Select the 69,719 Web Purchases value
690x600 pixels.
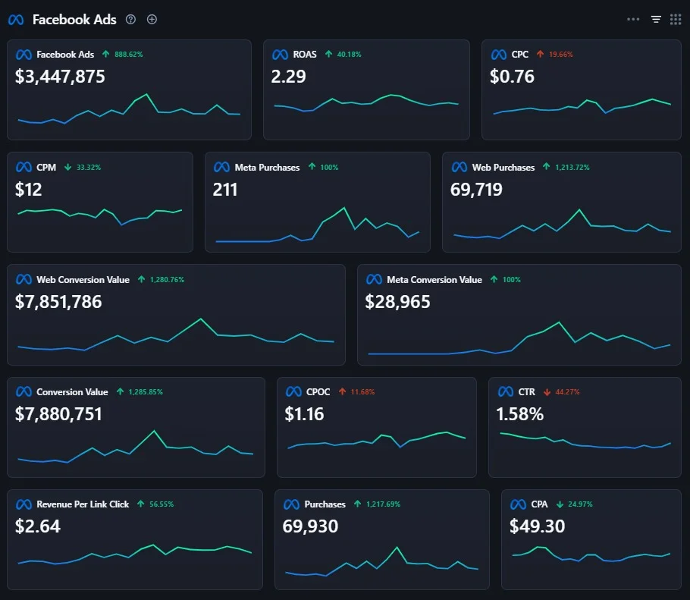[x=476, y=190]
